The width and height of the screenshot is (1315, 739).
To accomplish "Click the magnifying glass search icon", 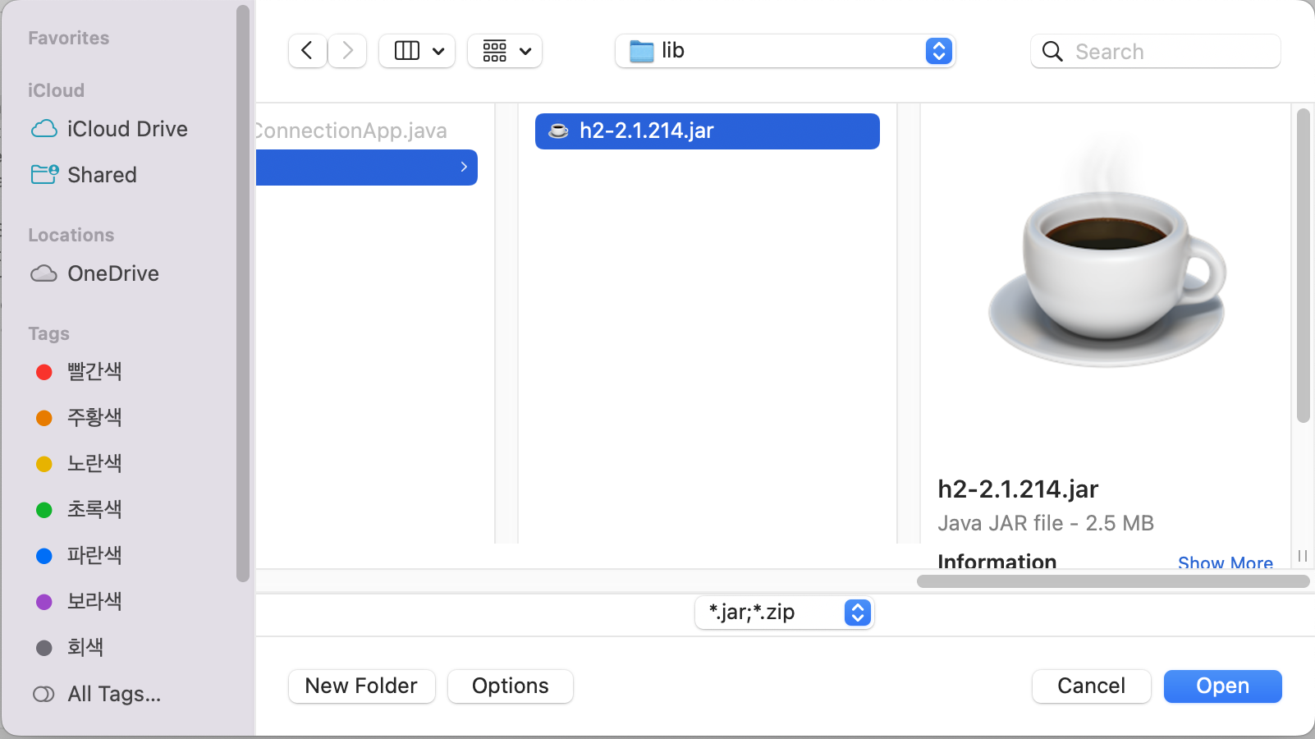I will [1052, 51].
